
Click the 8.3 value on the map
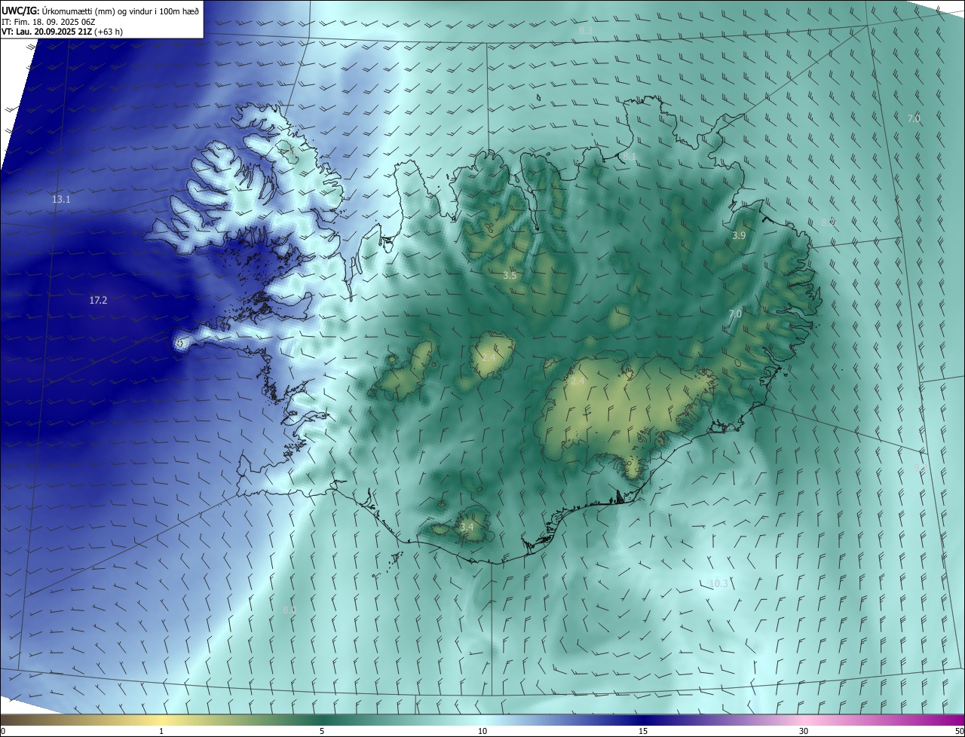click(587, 30)
